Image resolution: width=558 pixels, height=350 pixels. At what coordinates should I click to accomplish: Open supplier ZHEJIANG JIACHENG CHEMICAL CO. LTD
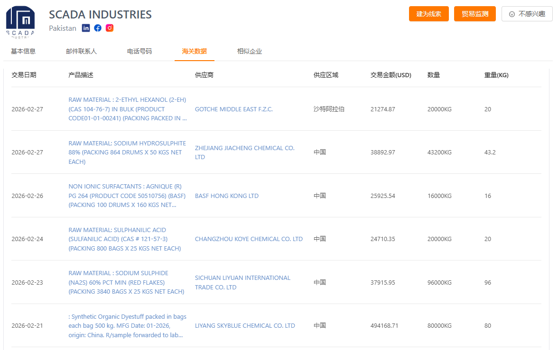click(x=245, y=153)
